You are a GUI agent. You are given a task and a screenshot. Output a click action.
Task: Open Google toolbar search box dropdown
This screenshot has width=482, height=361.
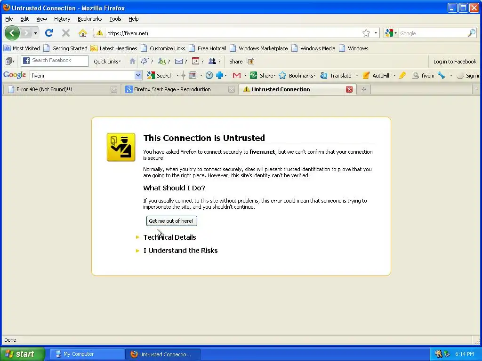tap(138, 75)
